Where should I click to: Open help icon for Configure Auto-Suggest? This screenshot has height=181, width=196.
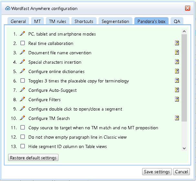177,90
